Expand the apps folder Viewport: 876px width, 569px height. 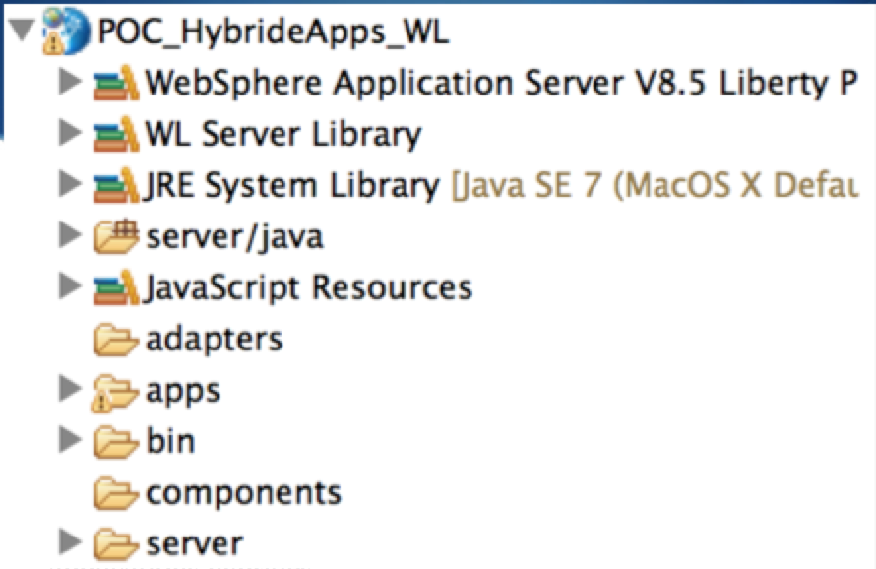(x=68, y=390)
